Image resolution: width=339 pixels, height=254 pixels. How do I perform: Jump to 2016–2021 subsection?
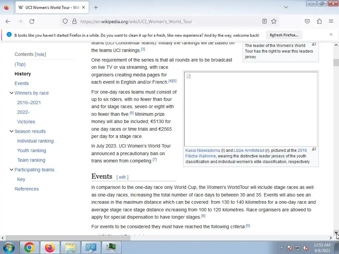coord(29,103)
